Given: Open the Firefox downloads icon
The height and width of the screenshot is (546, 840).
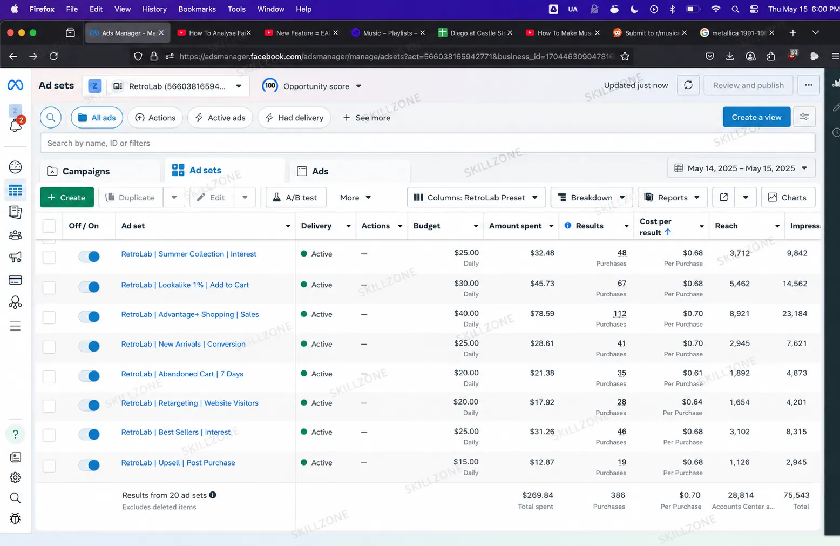Looking at the screenshot, I should point(730,56).
